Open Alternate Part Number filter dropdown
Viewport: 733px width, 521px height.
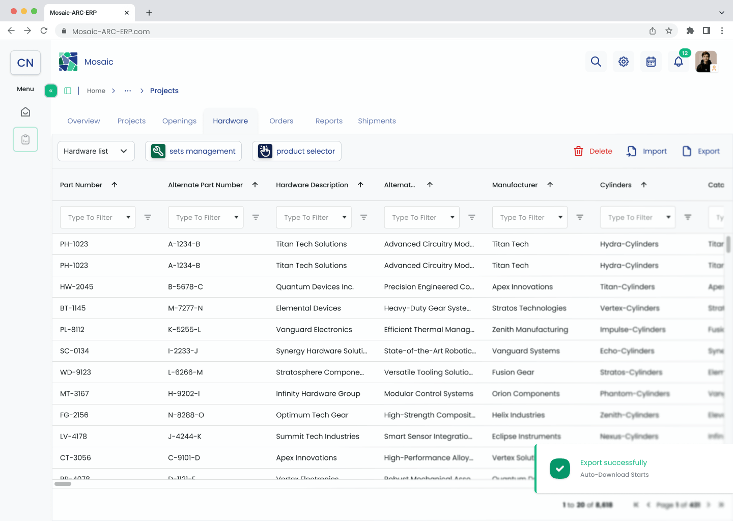[x=206, y=217]
